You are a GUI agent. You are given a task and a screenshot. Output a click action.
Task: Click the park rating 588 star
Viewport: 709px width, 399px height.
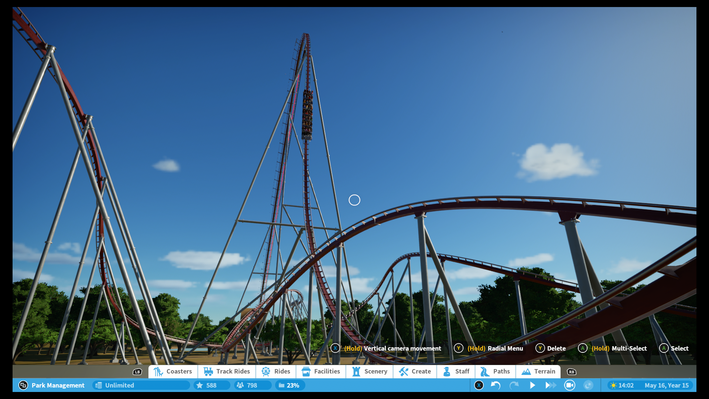tap(212, 385)
